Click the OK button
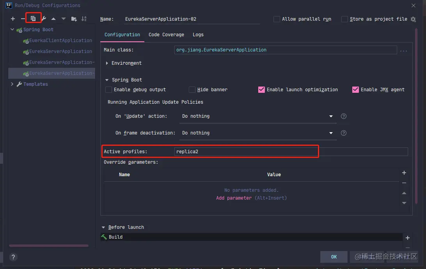Image resolution: width=426 pixels, height=269 pixels. (334, 257)
